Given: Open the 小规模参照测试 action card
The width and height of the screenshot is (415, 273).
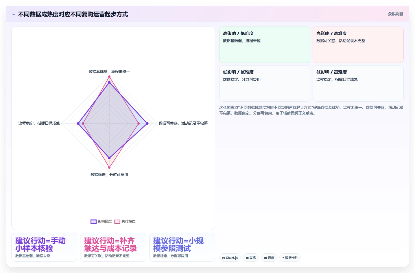Looking at the screenshot, I should pyautogui.click(x=182, y=247).
